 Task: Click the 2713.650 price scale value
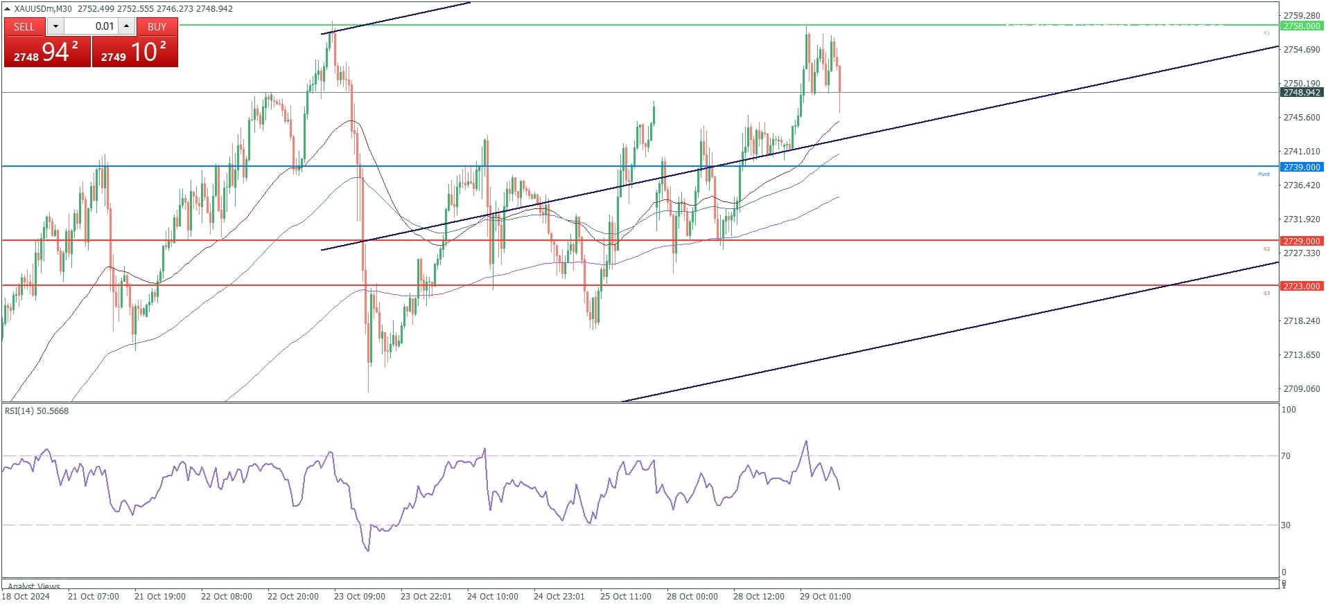tap(1302, 354)
